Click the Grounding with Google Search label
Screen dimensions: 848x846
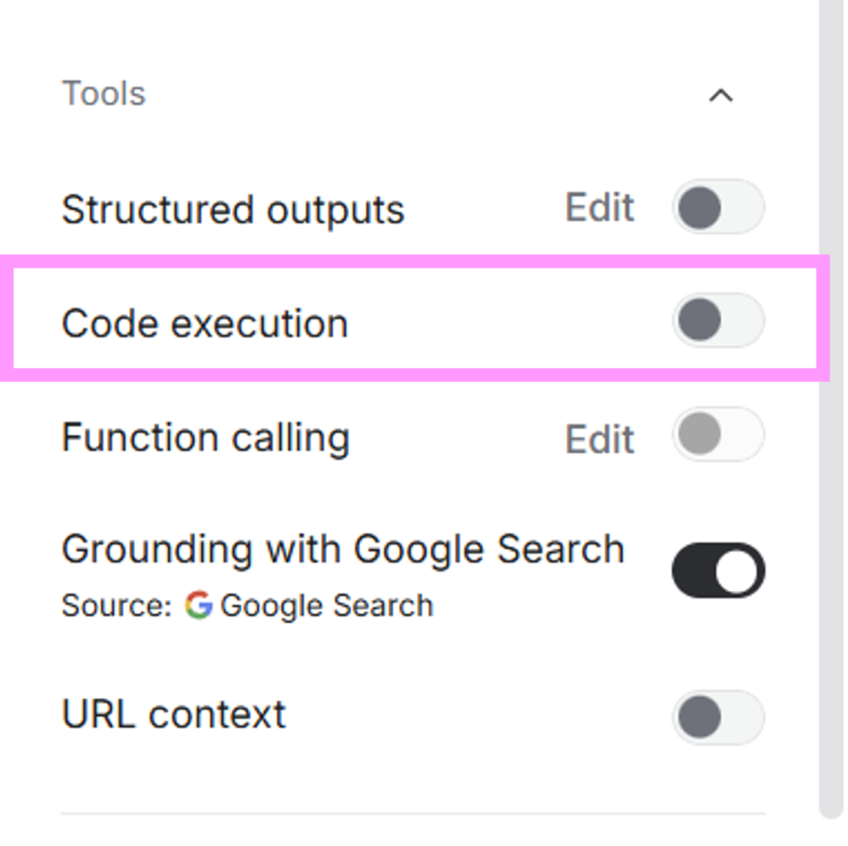[x=343, y=549]
